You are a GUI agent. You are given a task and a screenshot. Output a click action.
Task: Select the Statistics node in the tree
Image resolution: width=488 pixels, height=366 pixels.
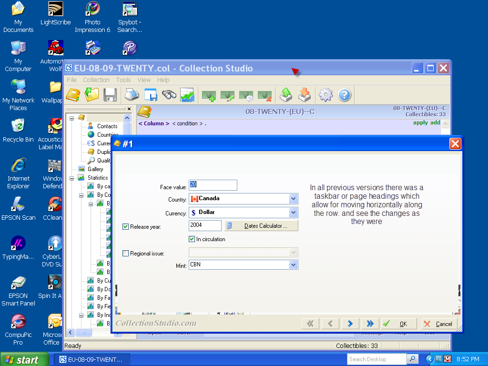[98, 178]
